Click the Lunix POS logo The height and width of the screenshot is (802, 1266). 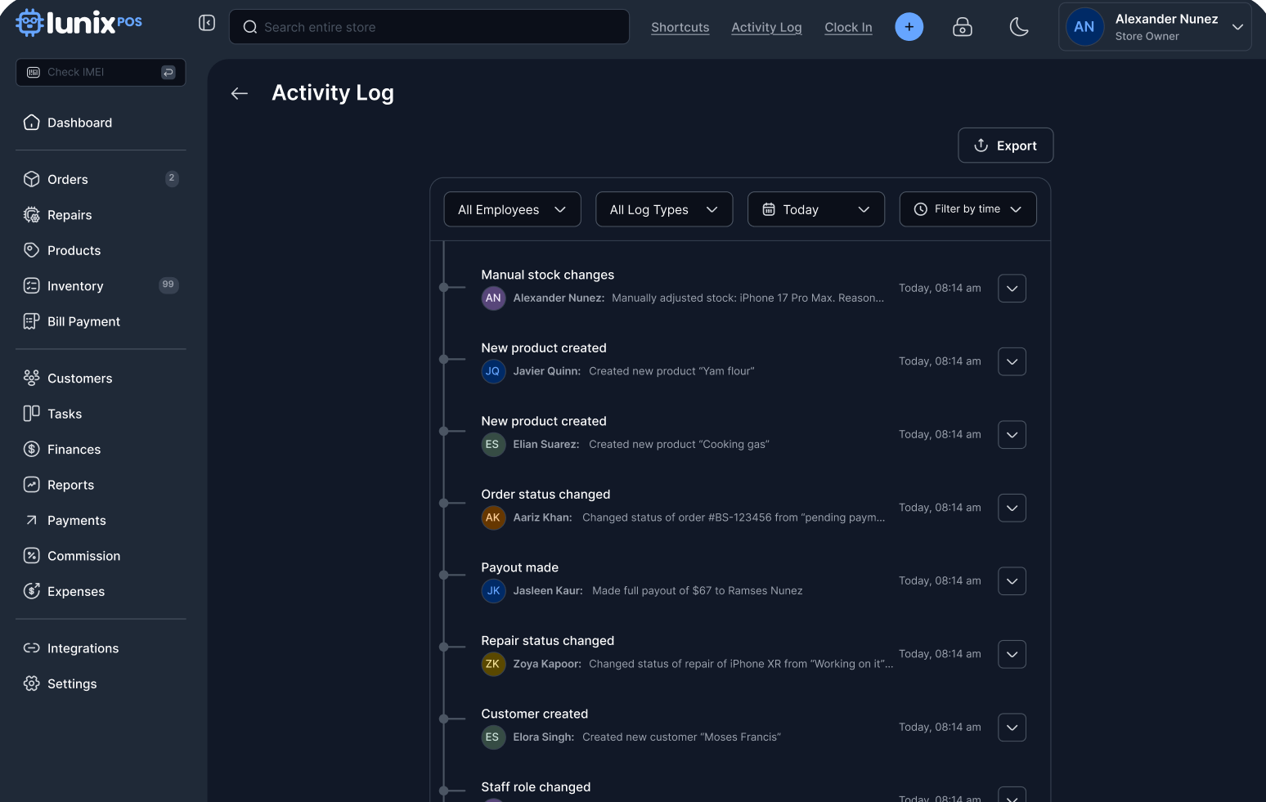tap(79, 23)
